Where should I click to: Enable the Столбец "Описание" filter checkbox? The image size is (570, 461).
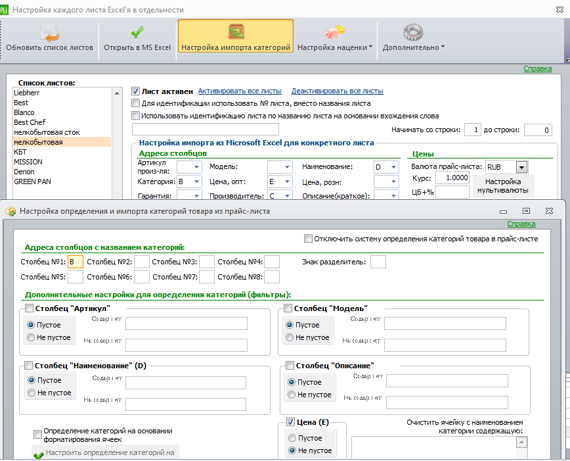tap(290, 365)
